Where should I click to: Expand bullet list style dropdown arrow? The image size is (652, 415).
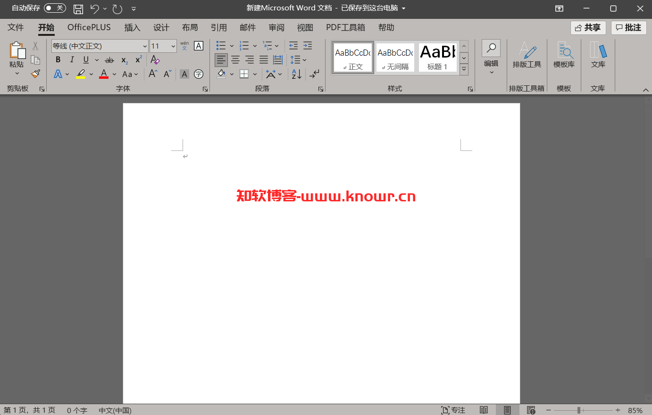(x=232, y=46)
